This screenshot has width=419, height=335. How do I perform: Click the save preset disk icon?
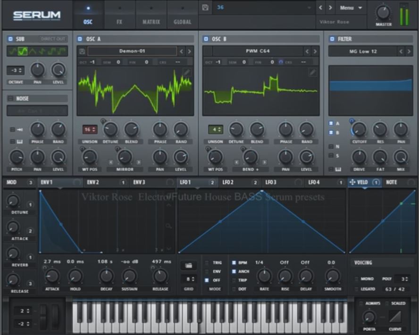[204, 7]
